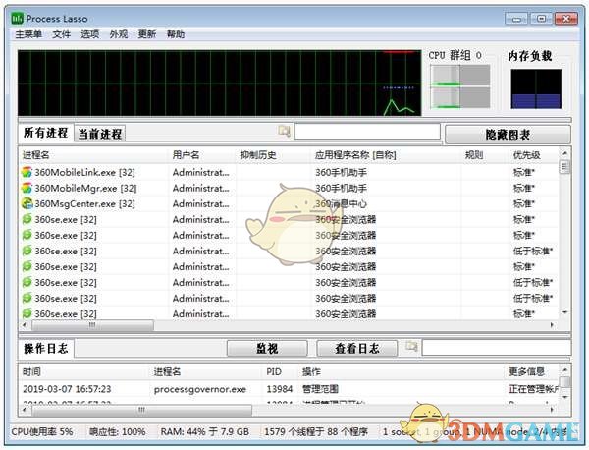Sort log by the 更多信息 column header

[533, 371]
